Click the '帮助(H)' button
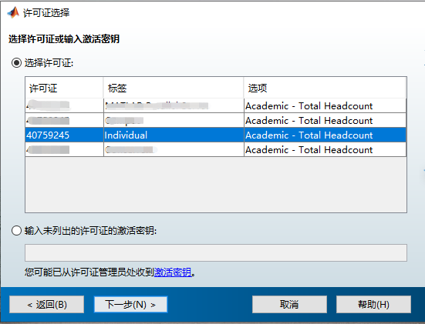Viewport: 425px width, 324px height. point(373,305)
